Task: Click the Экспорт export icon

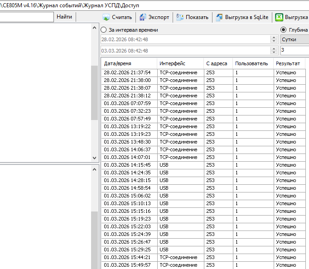Action: click(x=143, y=18)
